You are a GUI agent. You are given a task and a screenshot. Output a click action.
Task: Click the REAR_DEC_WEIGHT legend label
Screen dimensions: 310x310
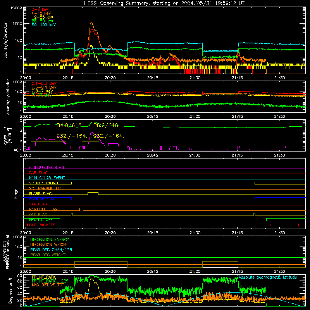(x=48, y=255)
